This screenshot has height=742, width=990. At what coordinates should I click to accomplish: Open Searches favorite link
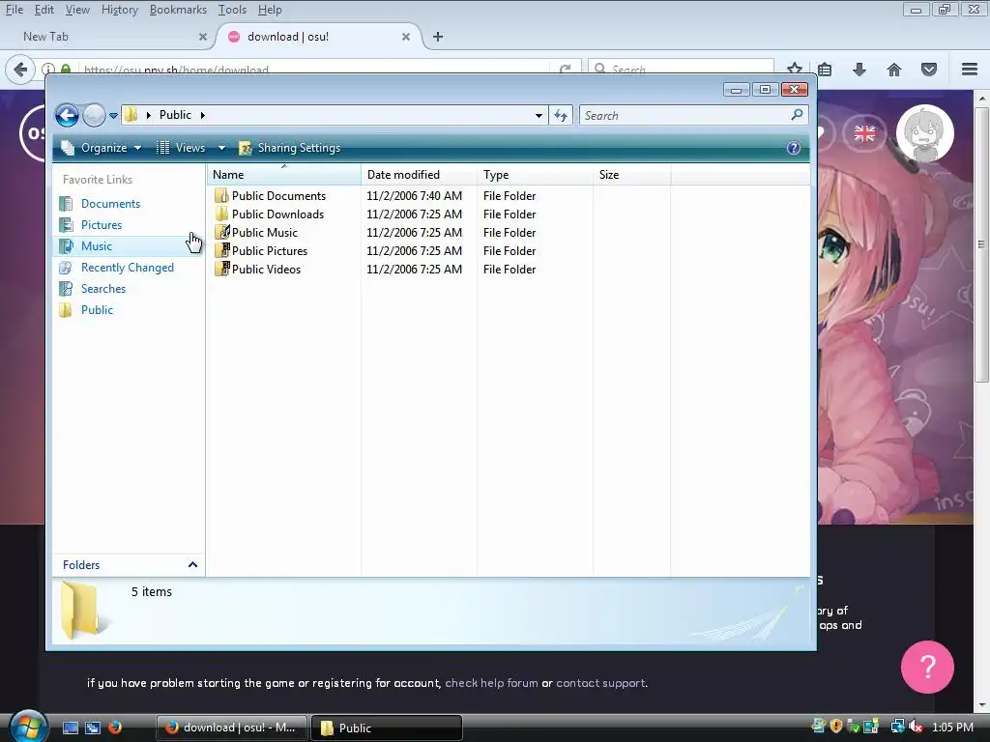tap(102, 289)
